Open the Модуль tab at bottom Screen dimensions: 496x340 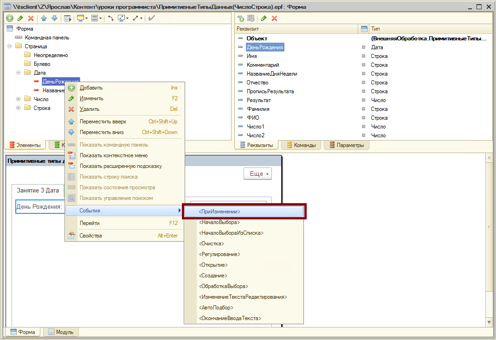pyautogui.click(x=62, y=332)
